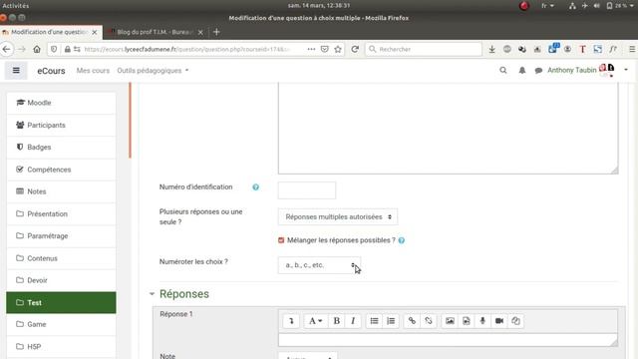Insert a numbered list in editor
Image resolution: width=638 pixels, height=359 pixels.
391,321
